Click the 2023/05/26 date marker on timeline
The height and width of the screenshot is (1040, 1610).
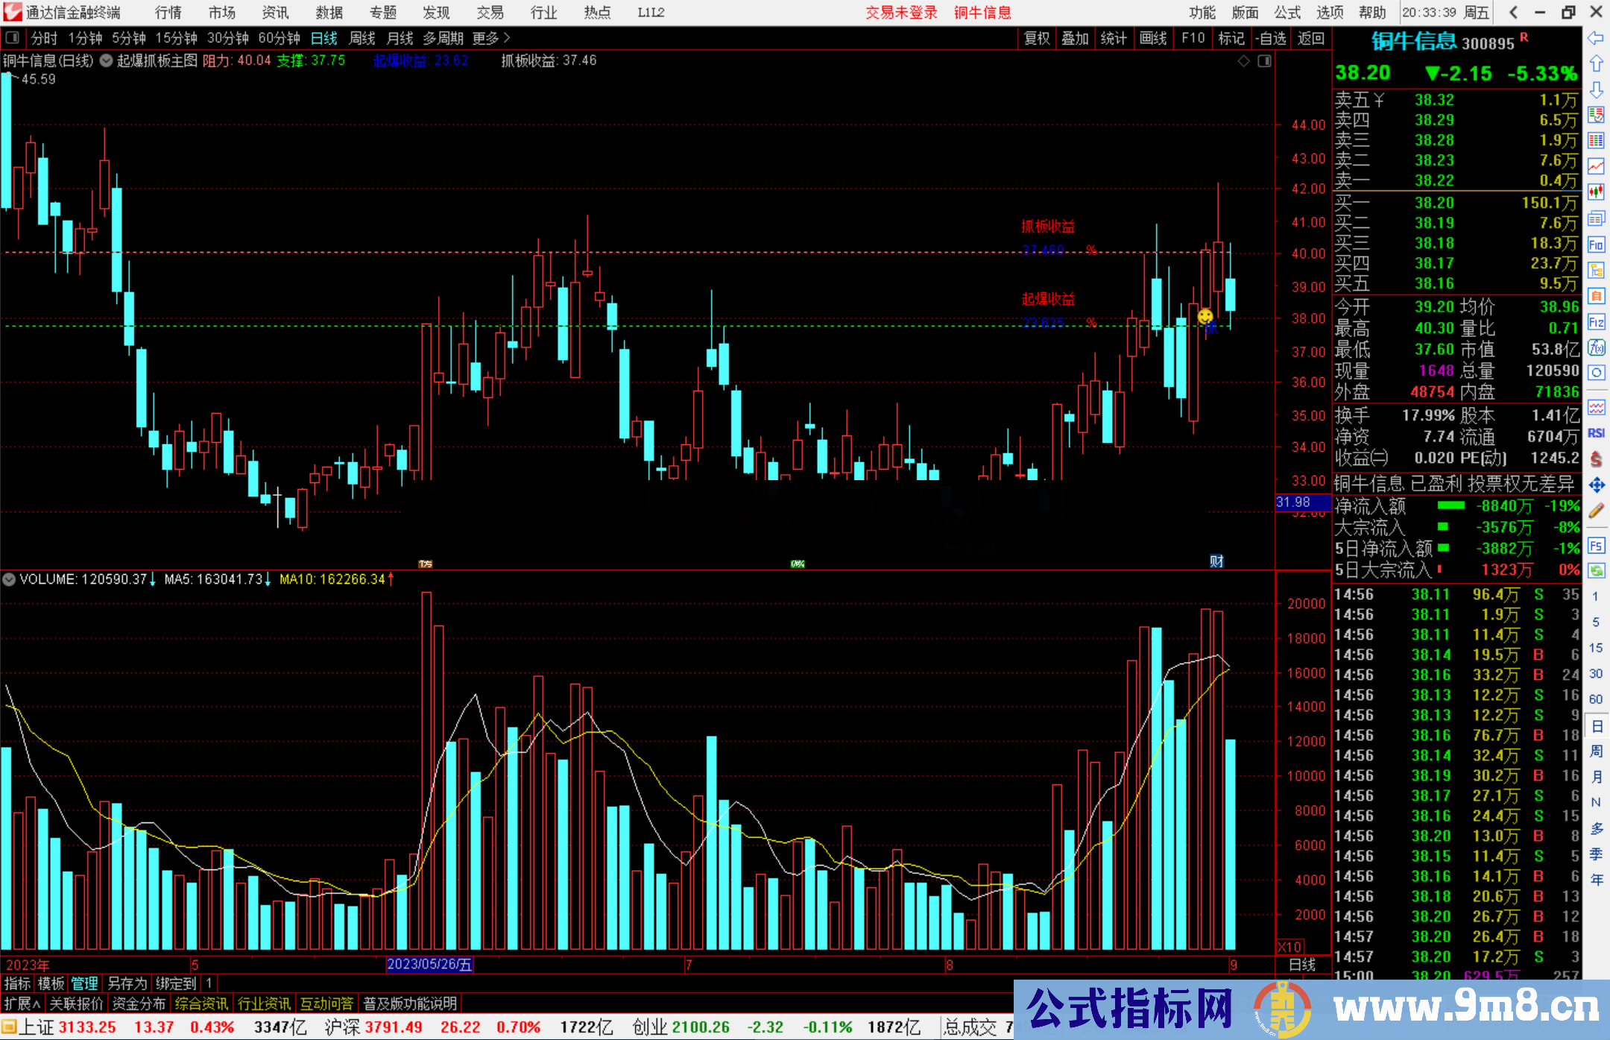(430, 964)
